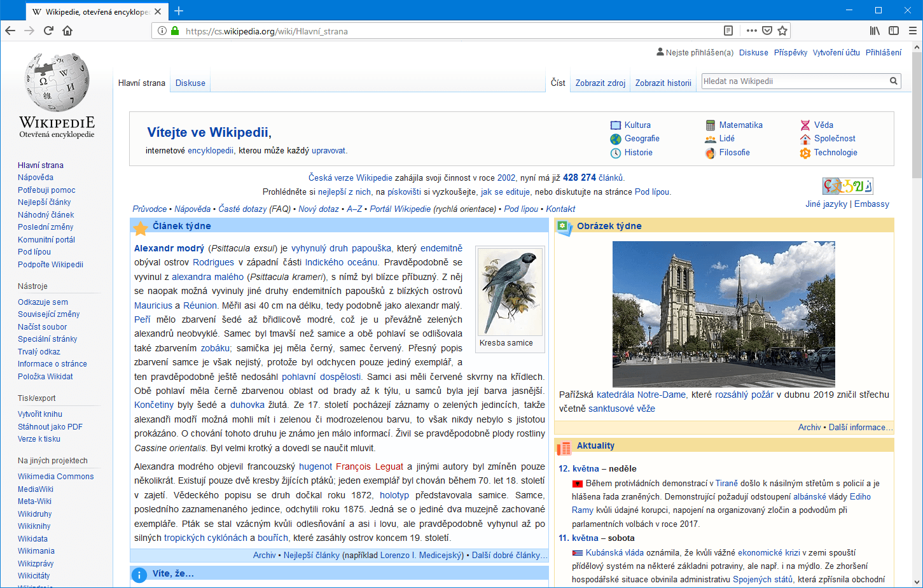The image size is (923, 588).
Task: Click the Další informace link under the picture
Action: pos(861,428)
